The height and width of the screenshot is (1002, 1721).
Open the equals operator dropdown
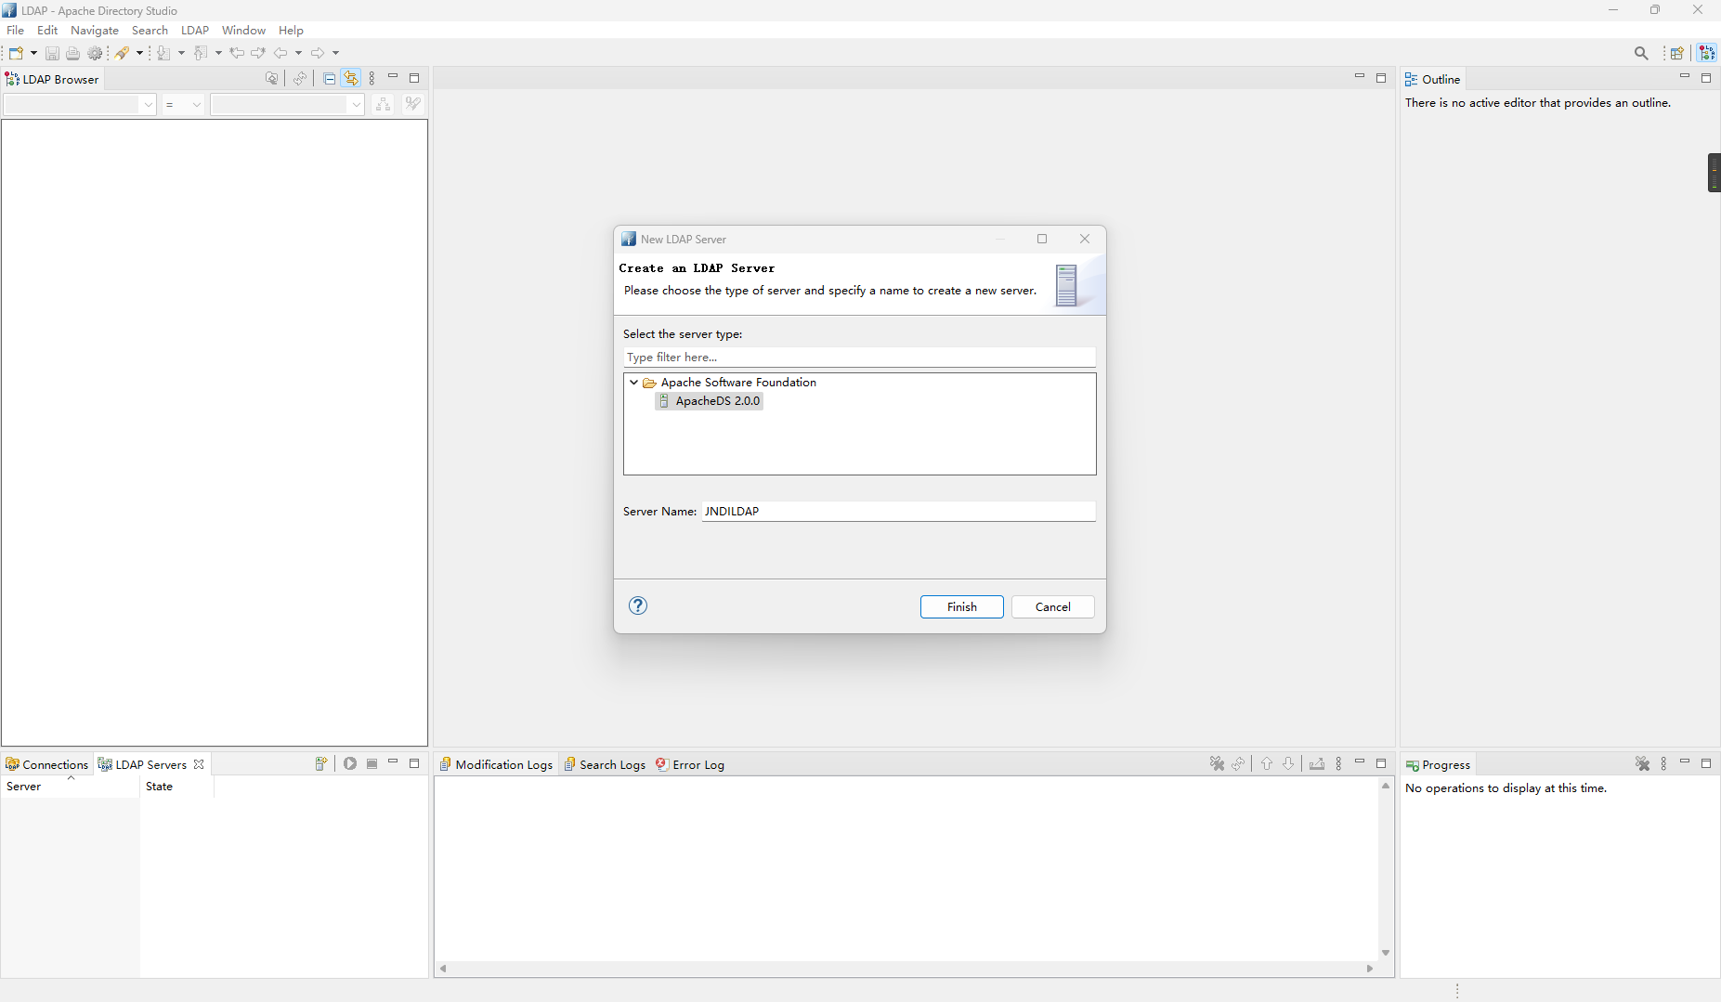183,105
